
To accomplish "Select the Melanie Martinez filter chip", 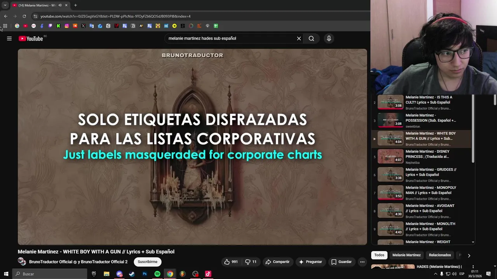I will [407, 255].
